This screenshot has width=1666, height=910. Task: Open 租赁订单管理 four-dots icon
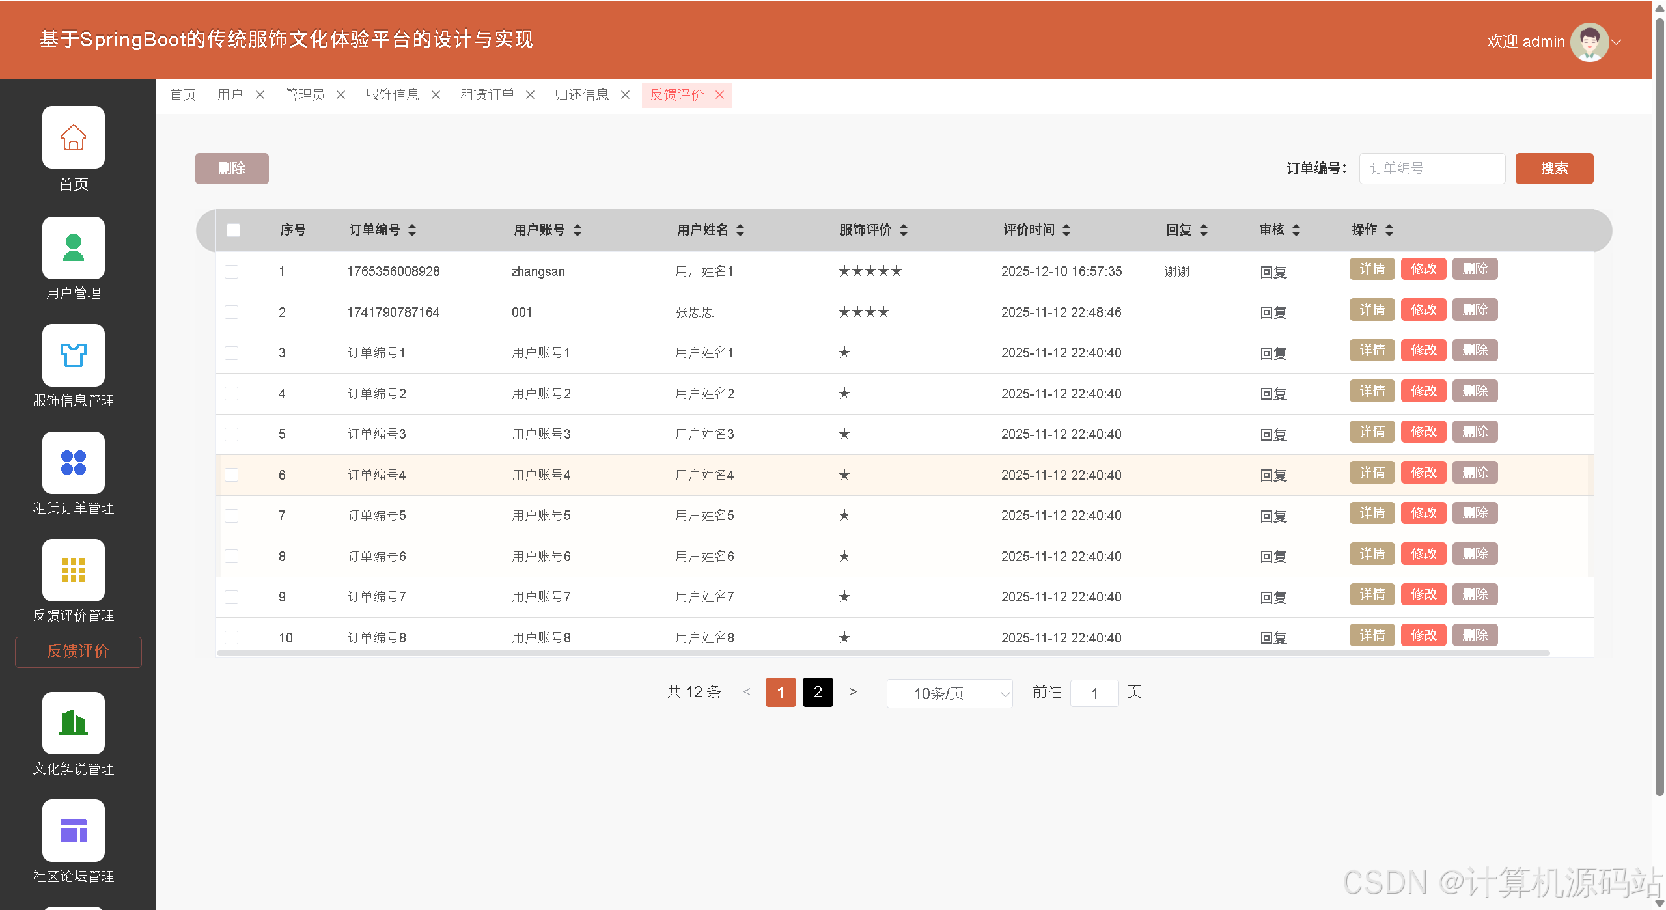point(73,463)
